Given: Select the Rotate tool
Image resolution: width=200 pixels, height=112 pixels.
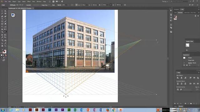Looking at the screenshot, I should tap(2, 27).
